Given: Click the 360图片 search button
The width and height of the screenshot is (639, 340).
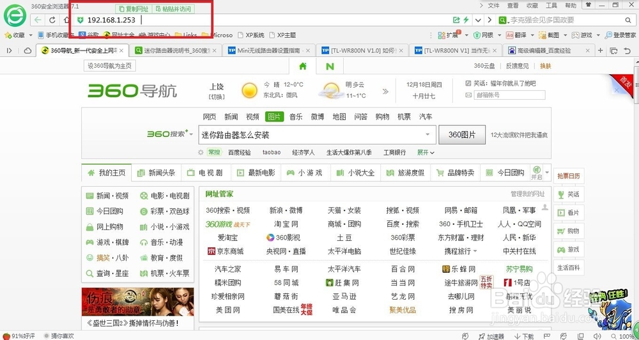Looking at the screenshot, I should point(462,135).
